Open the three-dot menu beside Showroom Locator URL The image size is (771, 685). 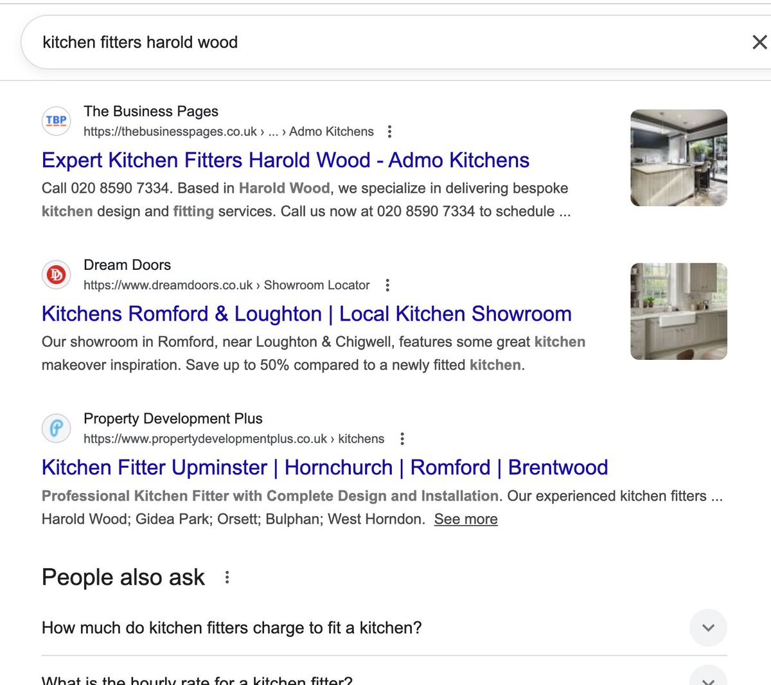pyautogui.click(x=387, y=285)
